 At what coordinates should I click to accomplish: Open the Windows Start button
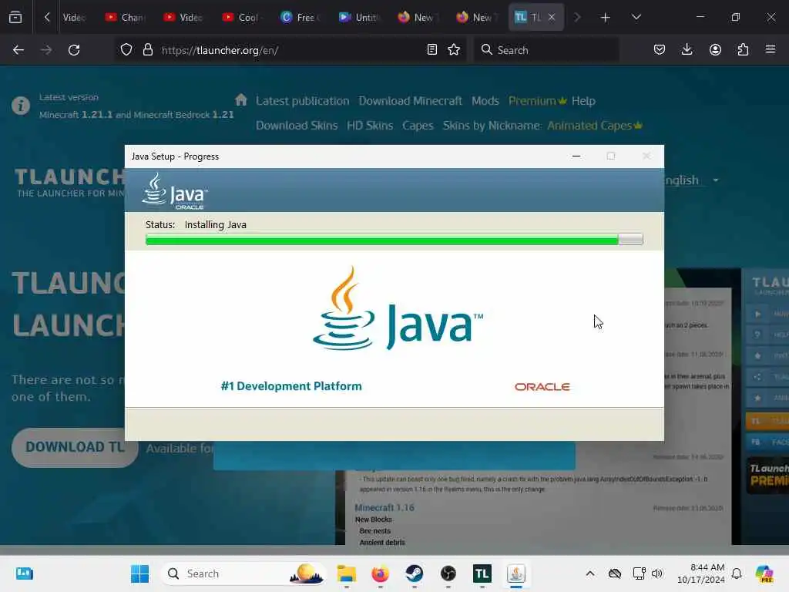[x=139, y=573]
